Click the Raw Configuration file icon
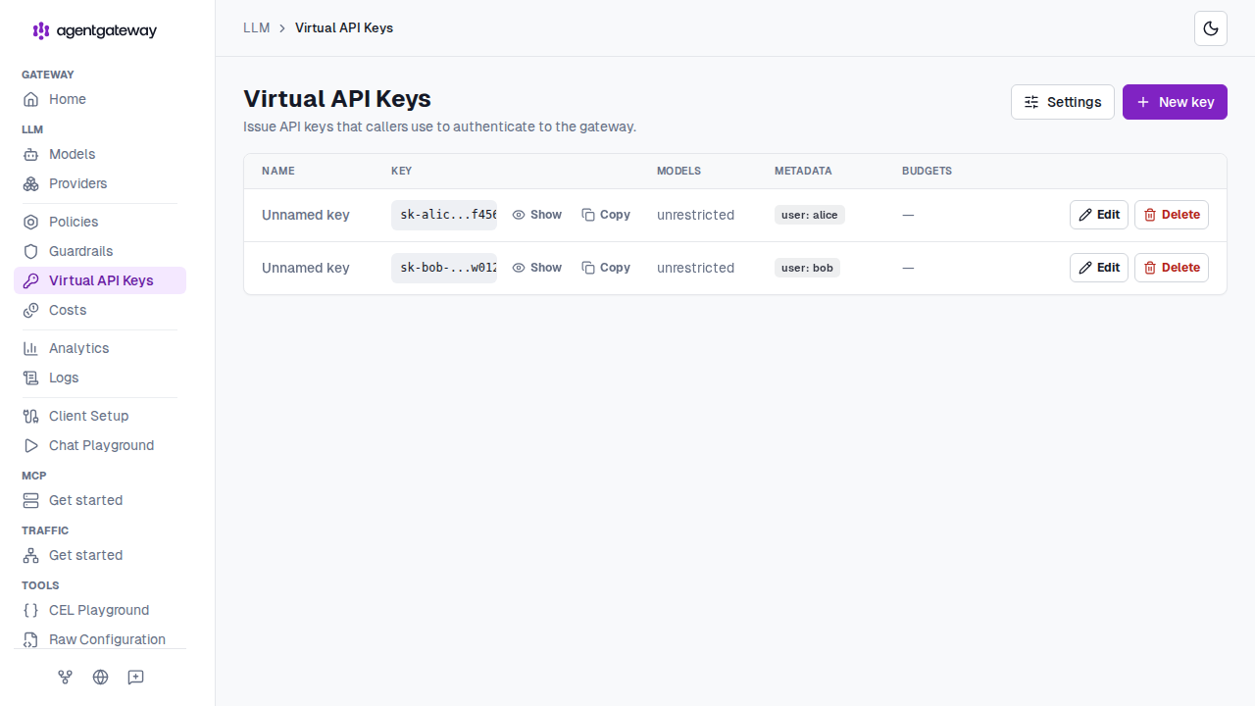 tap(31, 639)
